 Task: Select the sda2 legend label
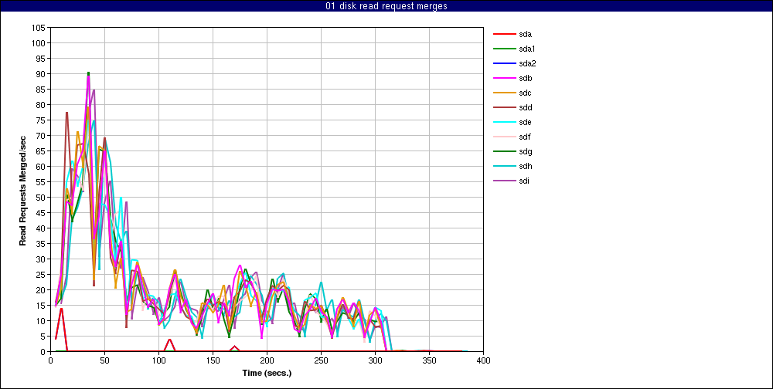click(527, 63)
